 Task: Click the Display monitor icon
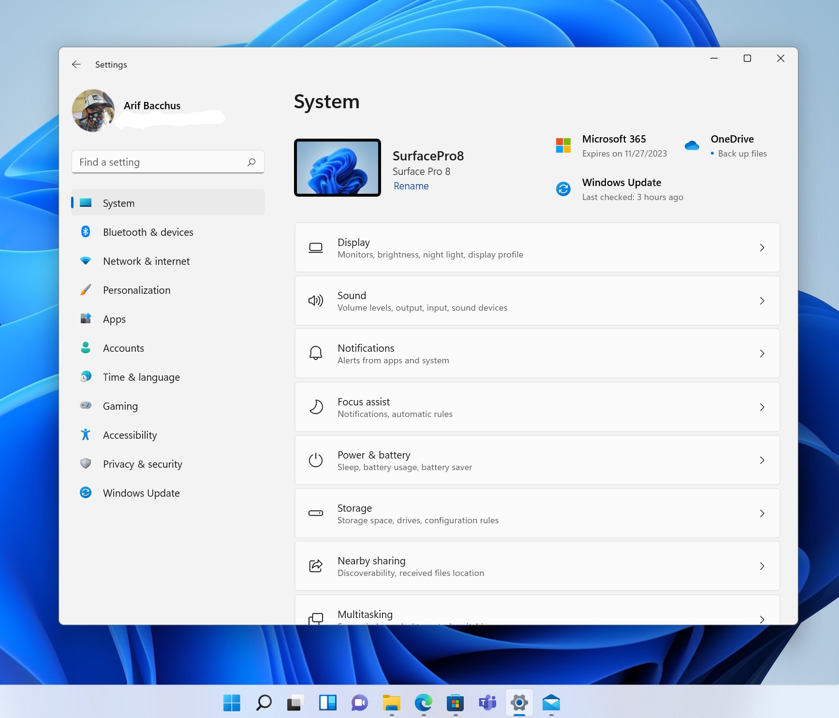[x=316, y=248]
